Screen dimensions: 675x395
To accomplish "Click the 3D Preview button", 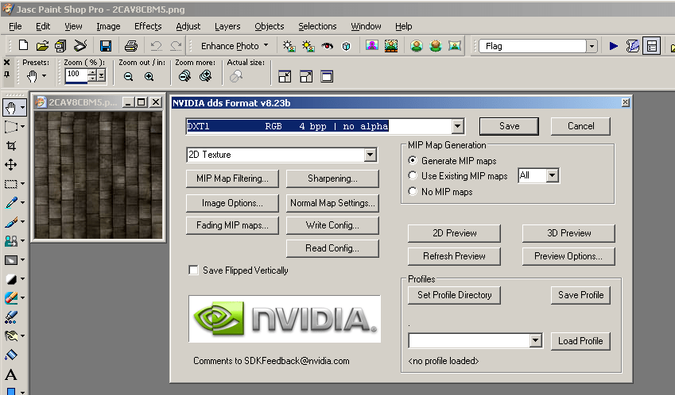I will tap(568, 233).
